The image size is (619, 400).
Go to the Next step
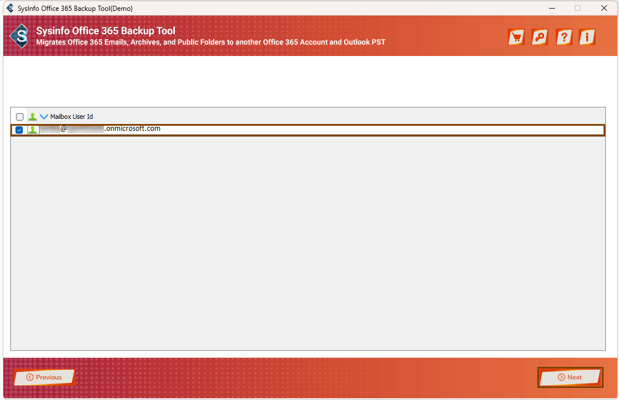click(x=570, y=377)
